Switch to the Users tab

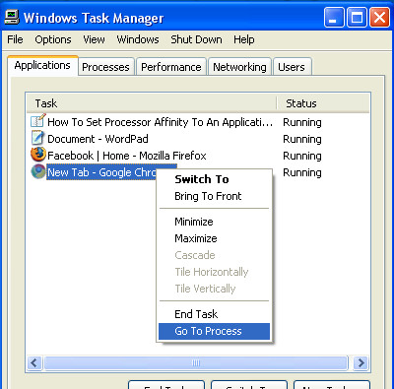tap(292, 67)
